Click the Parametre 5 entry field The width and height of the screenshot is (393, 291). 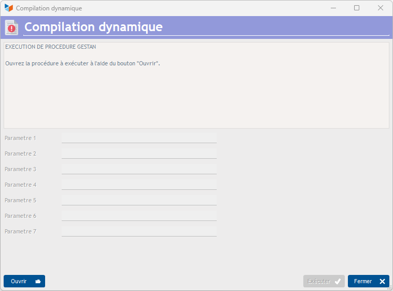point(139,200)
